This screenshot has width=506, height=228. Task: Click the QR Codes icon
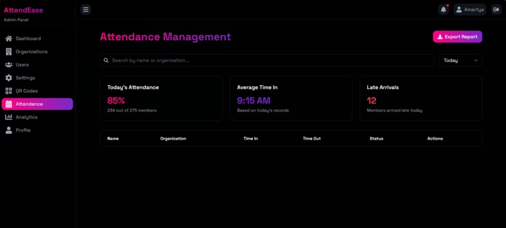pyautogui.click(x=9, y=91)
